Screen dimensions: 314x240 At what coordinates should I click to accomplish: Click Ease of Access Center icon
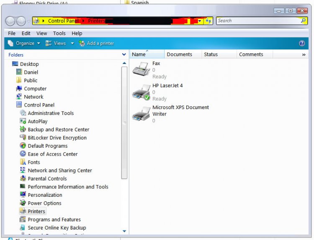[x=23, y=154]
